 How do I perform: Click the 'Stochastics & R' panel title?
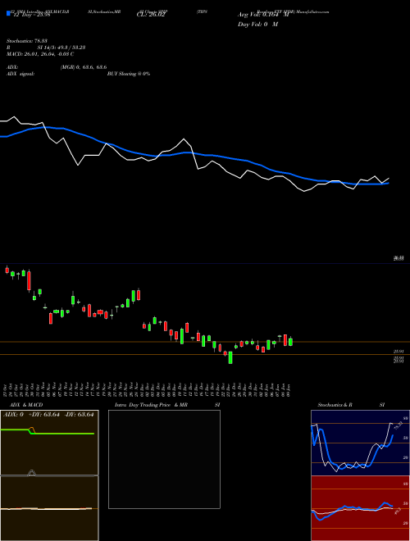pos(335,405)
